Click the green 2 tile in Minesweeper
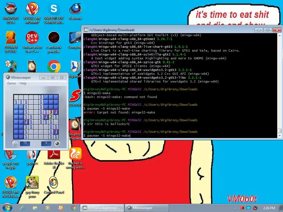 point(51,117)
